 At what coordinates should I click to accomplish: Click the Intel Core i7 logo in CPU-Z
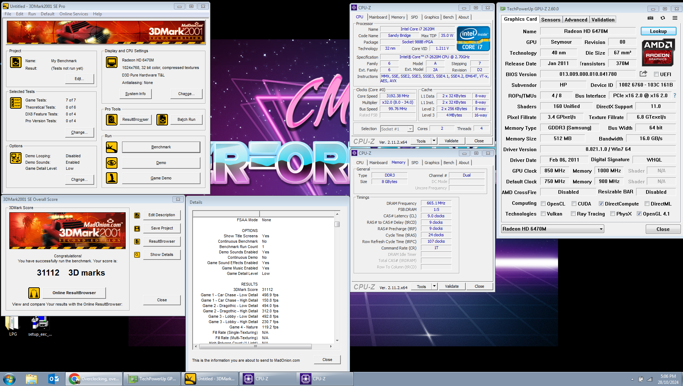[473, 39]
